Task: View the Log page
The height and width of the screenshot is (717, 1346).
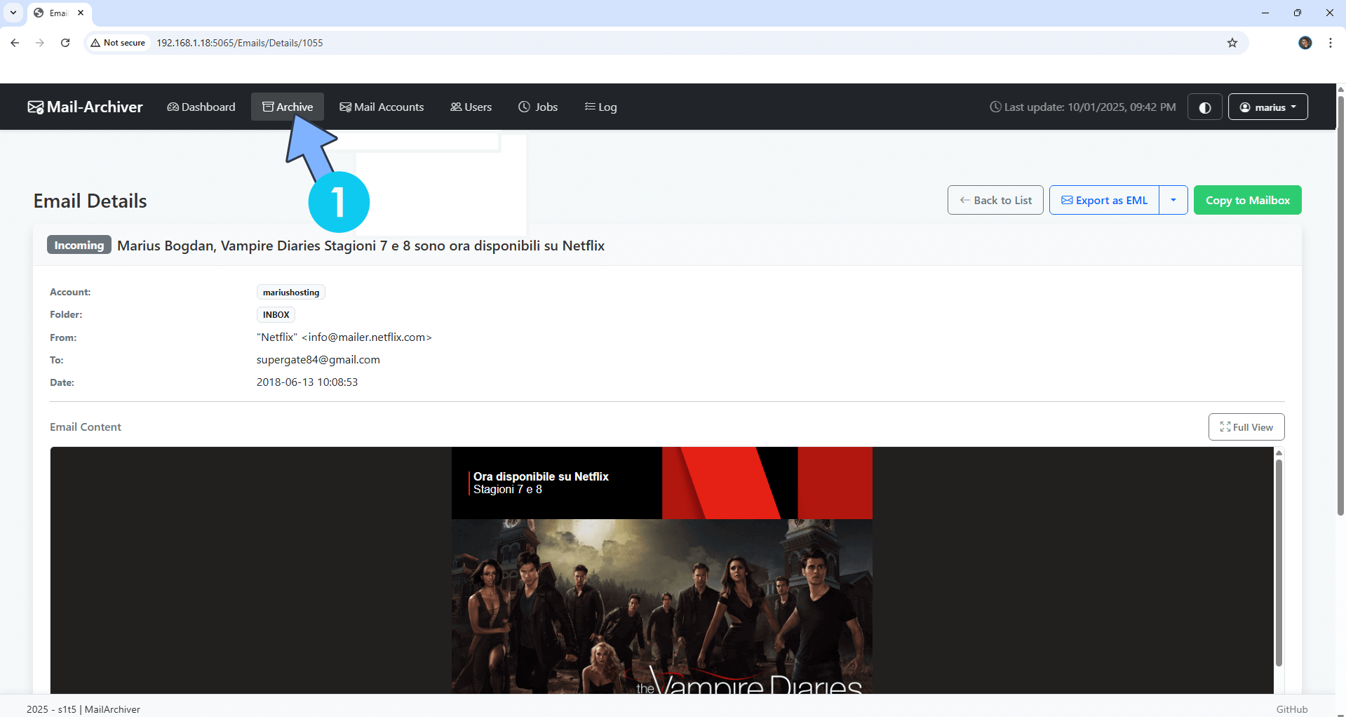Action: [x=600, y=107]
